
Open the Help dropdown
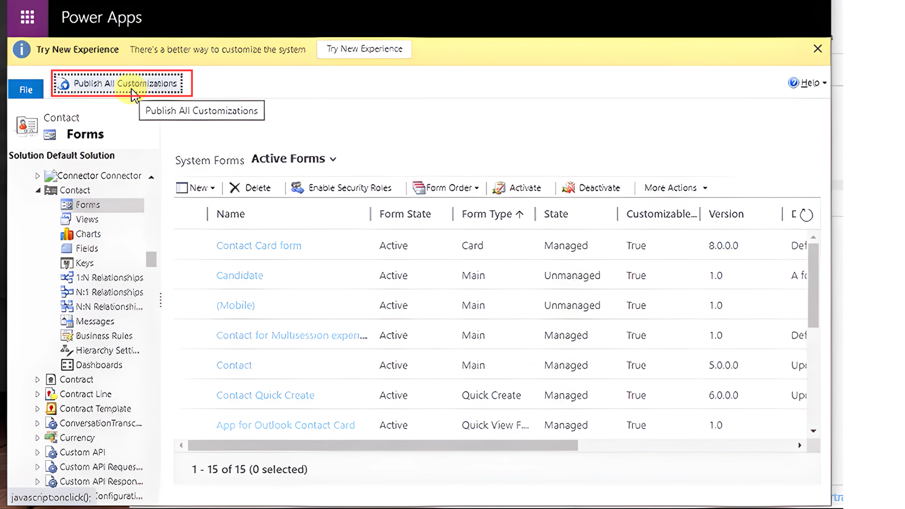[x=808, y=83]
